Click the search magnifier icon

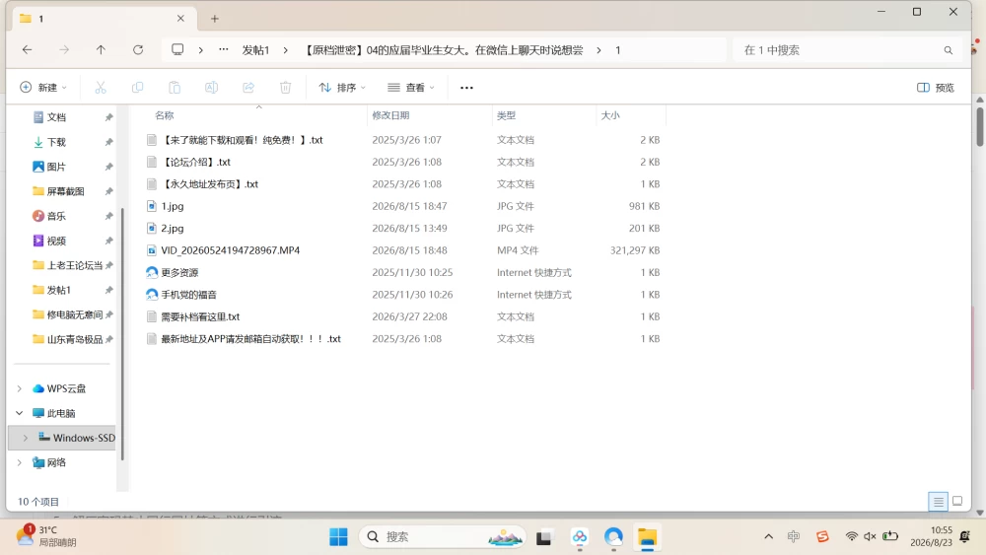coord(949,50)
